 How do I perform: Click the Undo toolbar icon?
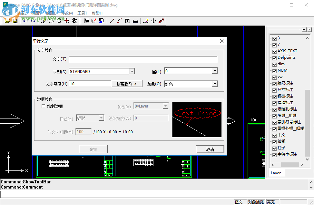(25, 20)
